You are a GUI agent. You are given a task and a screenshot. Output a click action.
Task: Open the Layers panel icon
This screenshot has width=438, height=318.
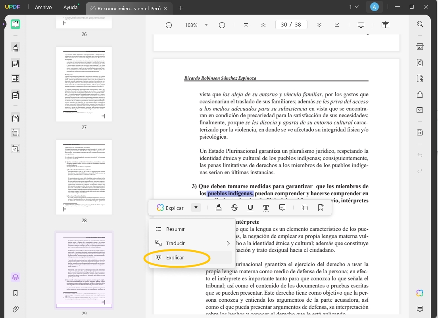pyautogui.click(x=15, y=277)
